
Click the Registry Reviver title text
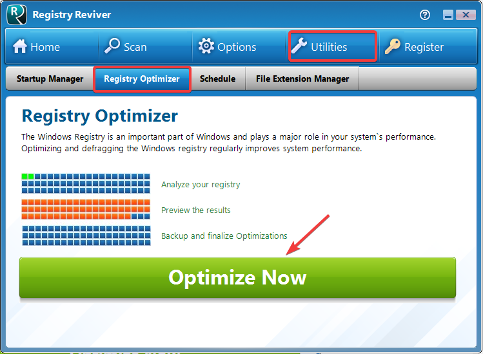click(x=72, y=15)
